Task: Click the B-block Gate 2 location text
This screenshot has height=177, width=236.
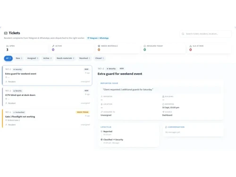Action: pos(14,120)
